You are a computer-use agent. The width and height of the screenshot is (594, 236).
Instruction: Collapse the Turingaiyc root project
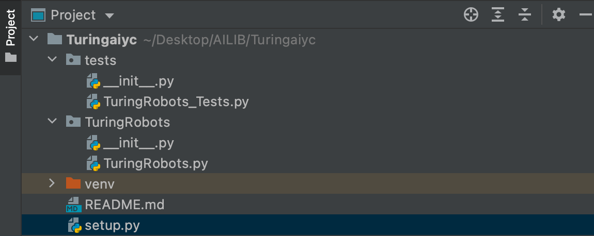point(34,39)
